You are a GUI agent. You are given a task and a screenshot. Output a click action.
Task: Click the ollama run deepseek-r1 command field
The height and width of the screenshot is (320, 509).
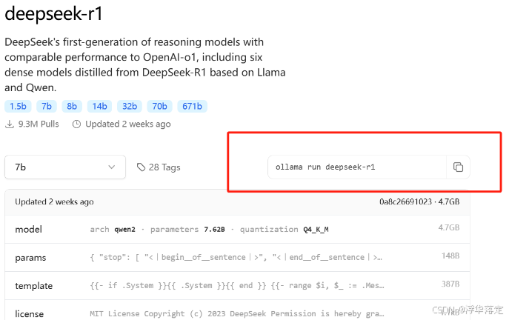point(357,167)
